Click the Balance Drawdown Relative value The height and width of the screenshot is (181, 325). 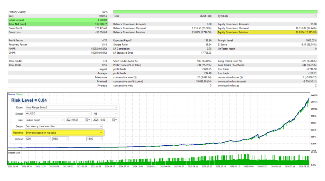point(202,33)
